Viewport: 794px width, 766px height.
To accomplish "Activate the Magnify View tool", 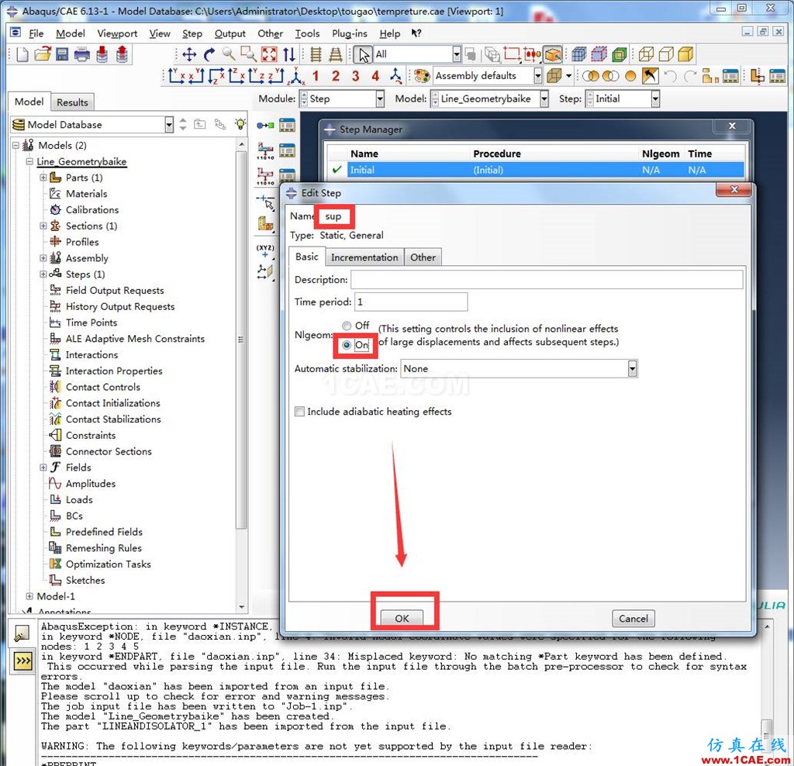I will [229, 54].
